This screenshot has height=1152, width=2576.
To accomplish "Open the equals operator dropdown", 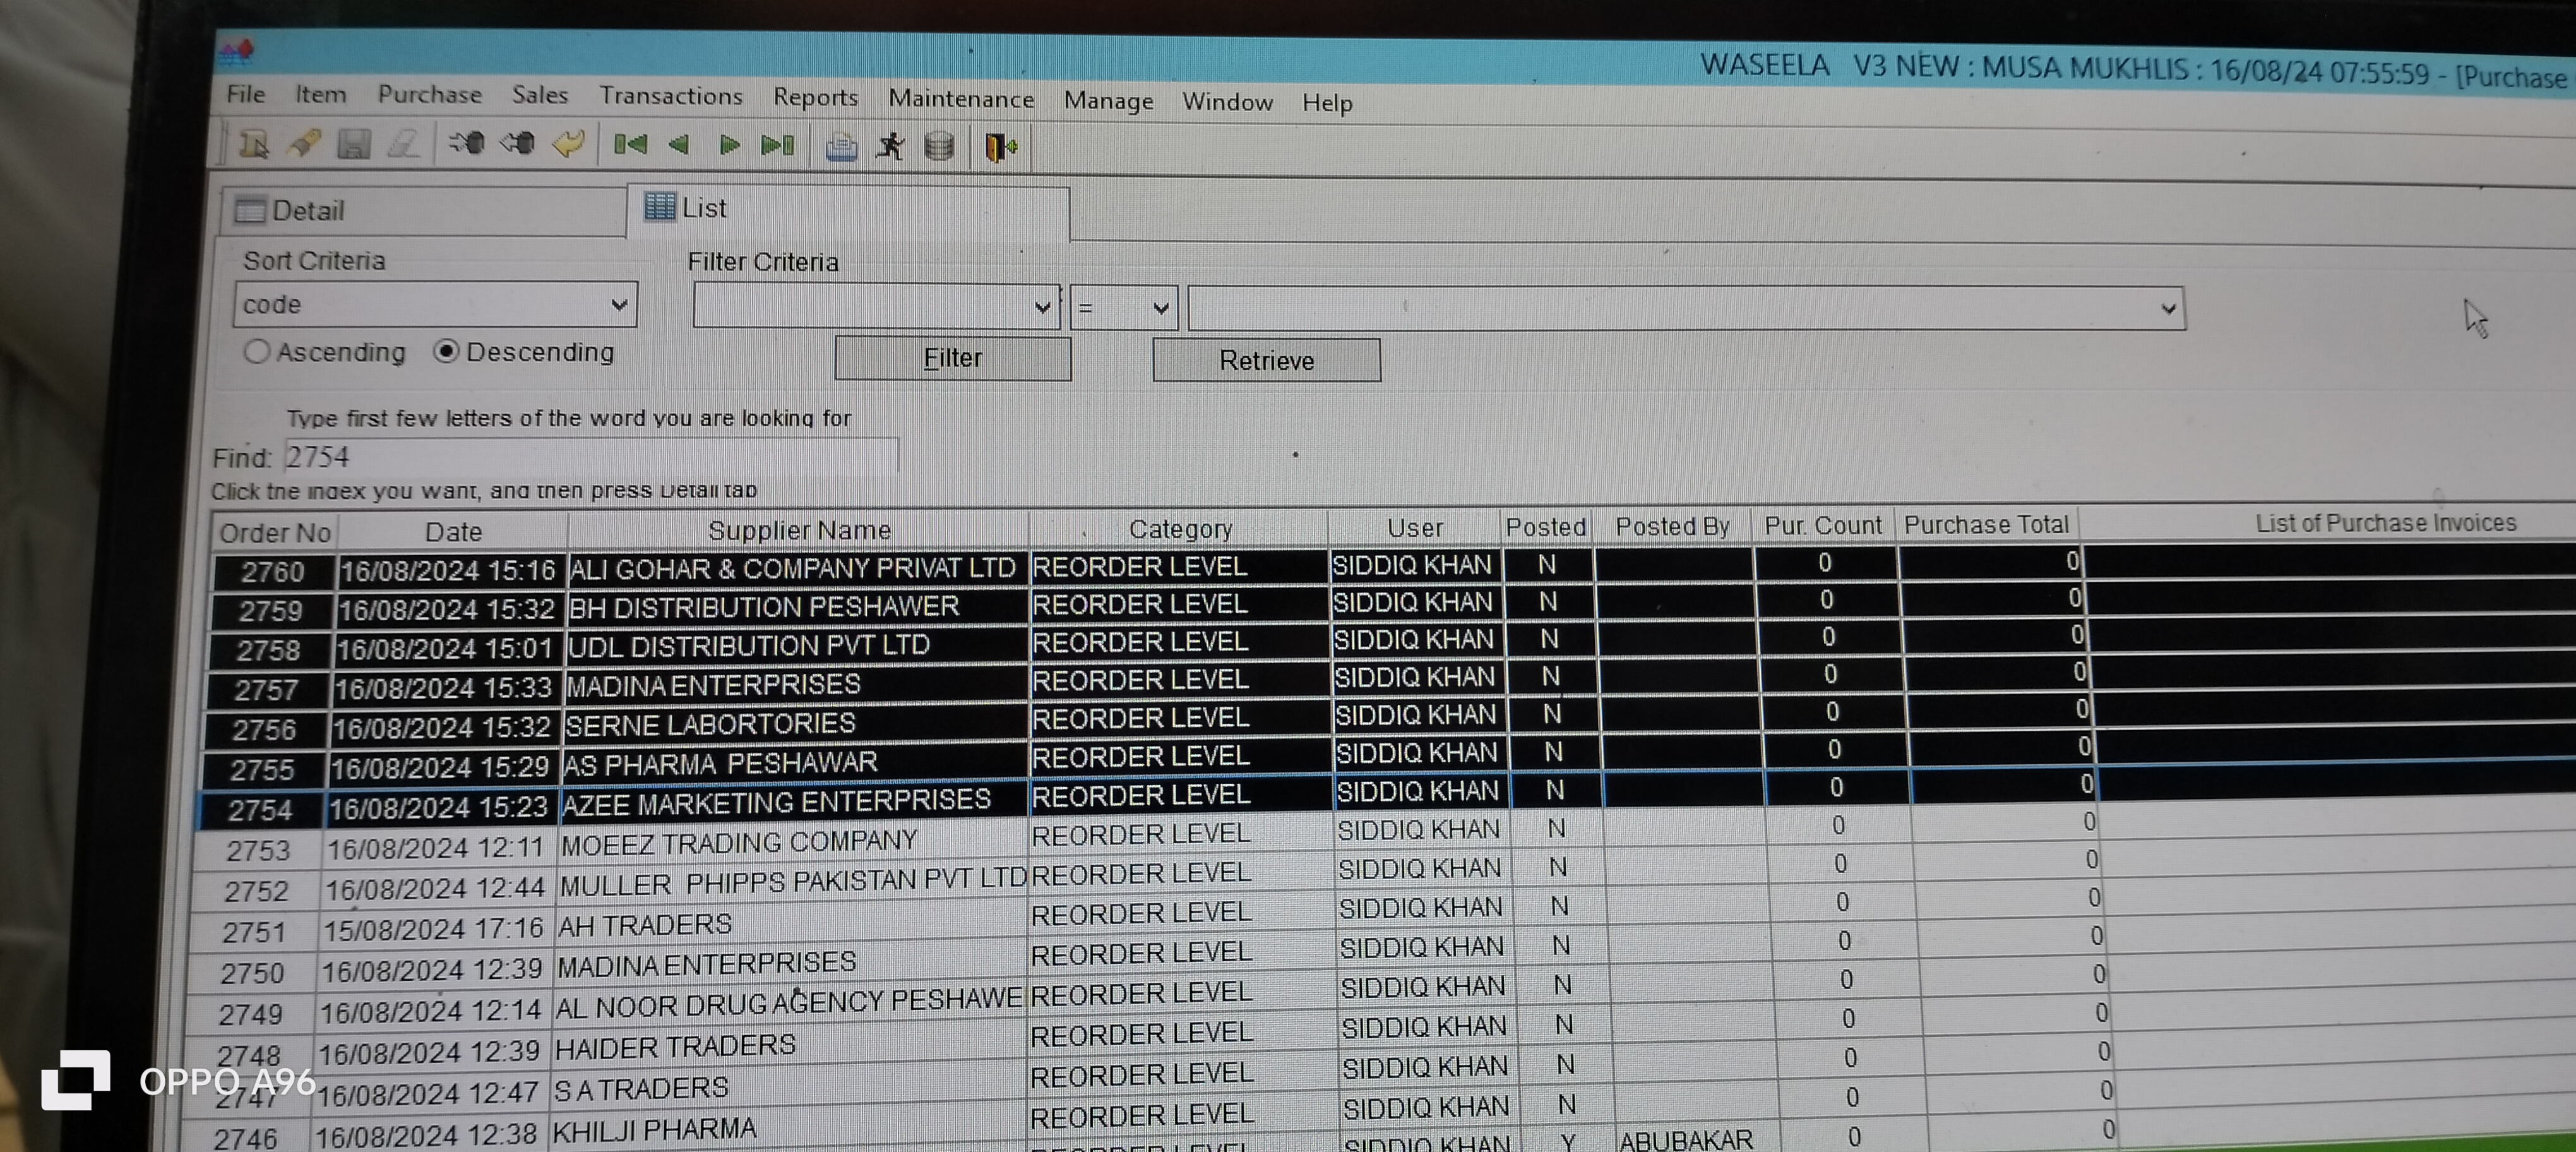I will point(1160,308).
